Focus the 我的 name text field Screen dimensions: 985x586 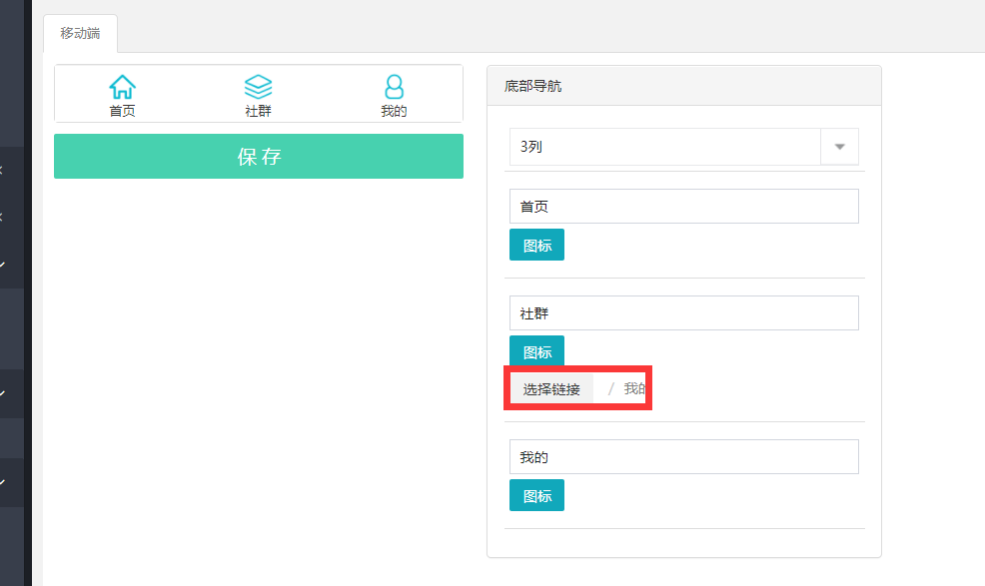coord(684,456)
